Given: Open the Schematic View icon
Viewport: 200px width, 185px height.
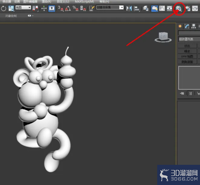Looking at the screenshot, I should pos(169,9).
